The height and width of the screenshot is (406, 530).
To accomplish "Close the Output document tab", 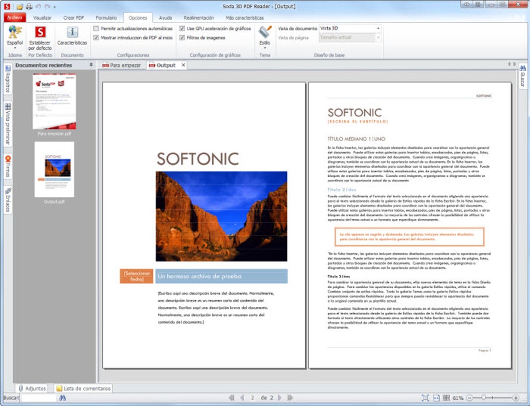I will (x=183, y=65).
